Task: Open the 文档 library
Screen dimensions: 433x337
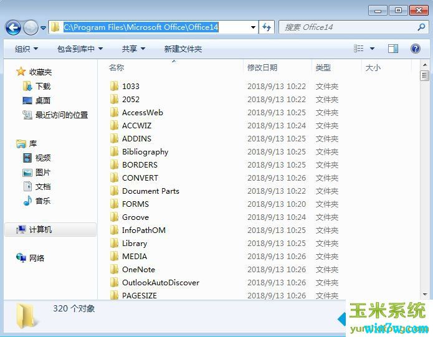Action: pos(43,187)
